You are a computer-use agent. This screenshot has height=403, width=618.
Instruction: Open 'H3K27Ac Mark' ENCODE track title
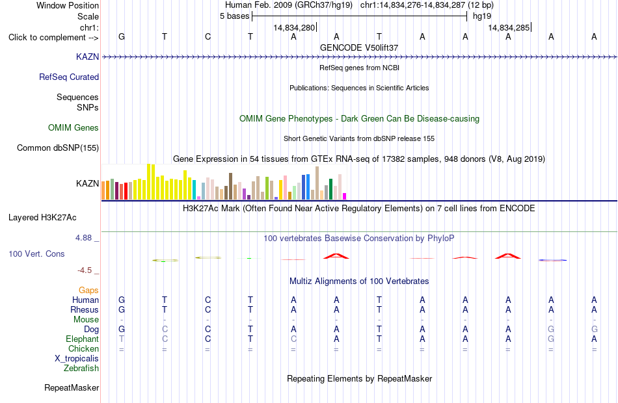coord(359,209)
